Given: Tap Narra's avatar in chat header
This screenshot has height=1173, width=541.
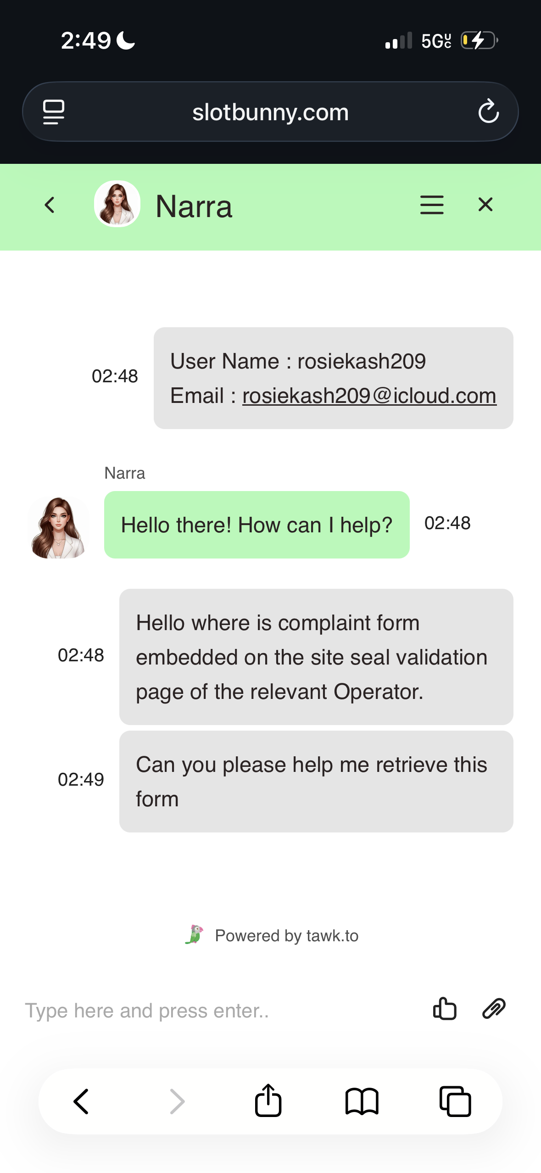Looking at the screenshot, I should point(117,204).
